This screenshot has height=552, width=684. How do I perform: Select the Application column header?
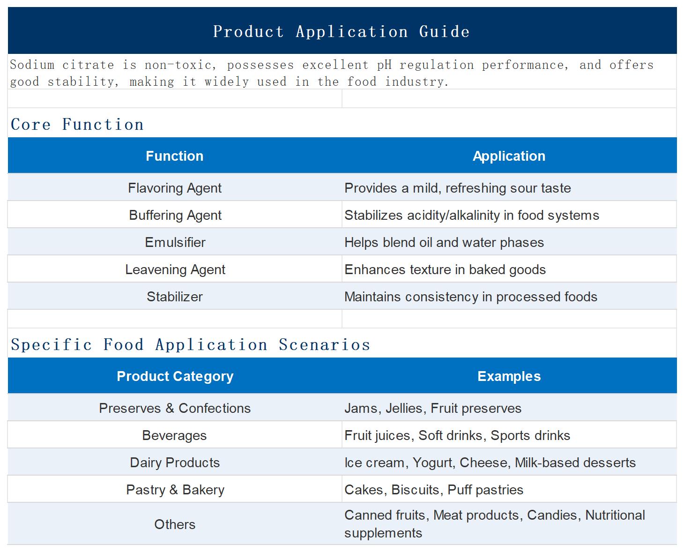pyautogui.click(x=509, y=156)
